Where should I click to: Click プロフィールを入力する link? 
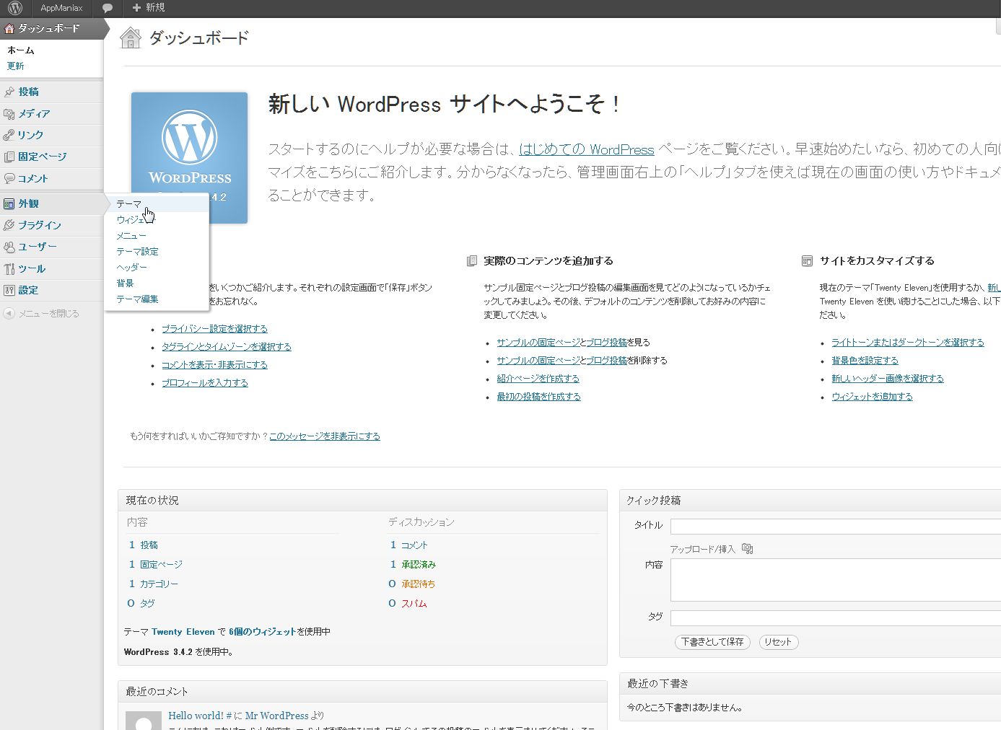tap(205, 382)
